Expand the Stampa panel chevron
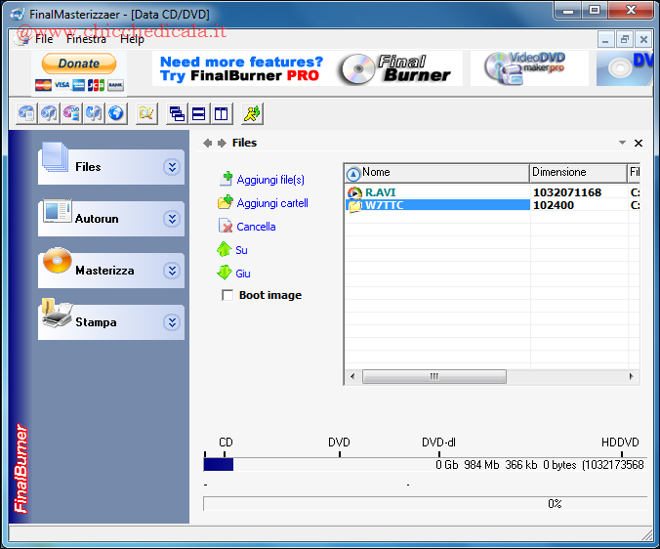The image size is (660, 549). pos(172,322)
